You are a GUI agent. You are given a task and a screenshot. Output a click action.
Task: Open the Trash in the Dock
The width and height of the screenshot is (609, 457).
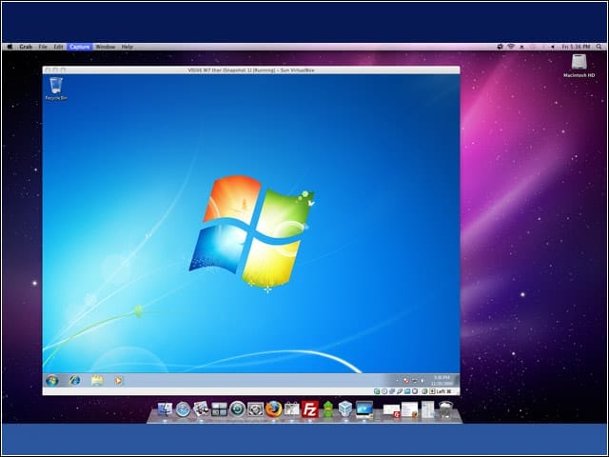pos(447,410)
